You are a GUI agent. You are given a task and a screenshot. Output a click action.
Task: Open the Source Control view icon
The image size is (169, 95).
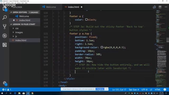4,26
